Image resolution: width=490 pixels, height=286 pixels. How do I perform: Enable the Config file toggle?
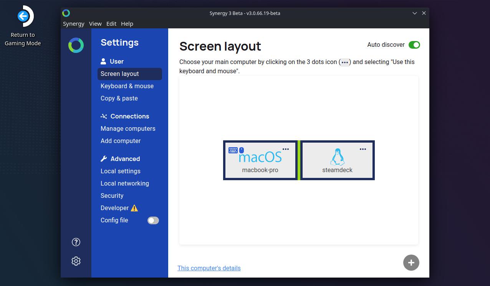click(153, 220)
